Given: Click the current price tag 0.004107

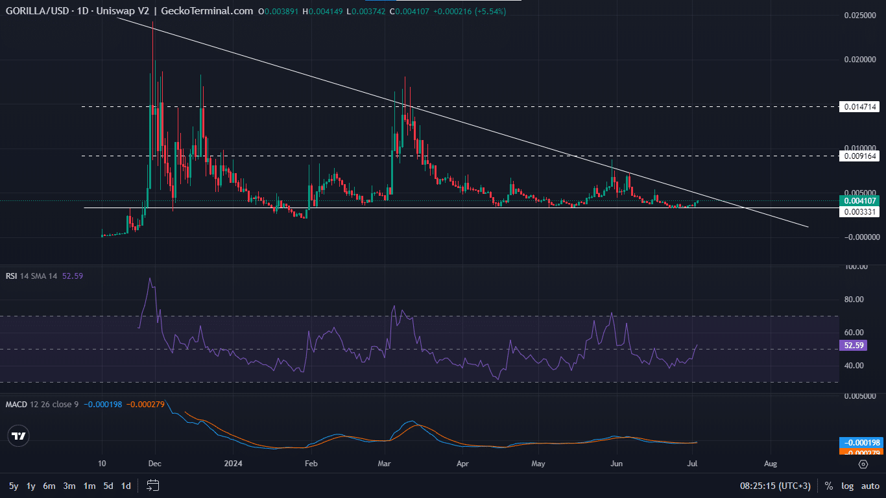Looking at the screenshot, I should 859,200.
